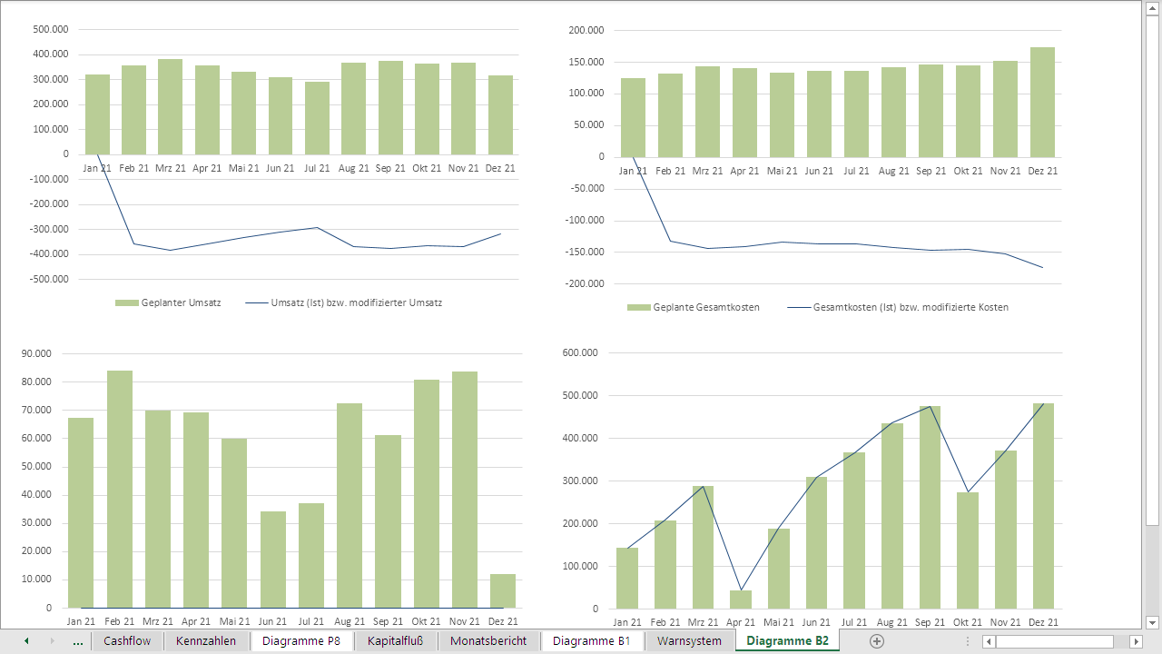This screenshot has width=1162, height=654.
Task: Open the Monatsbericht sheet tab
Action: (488, 640)
